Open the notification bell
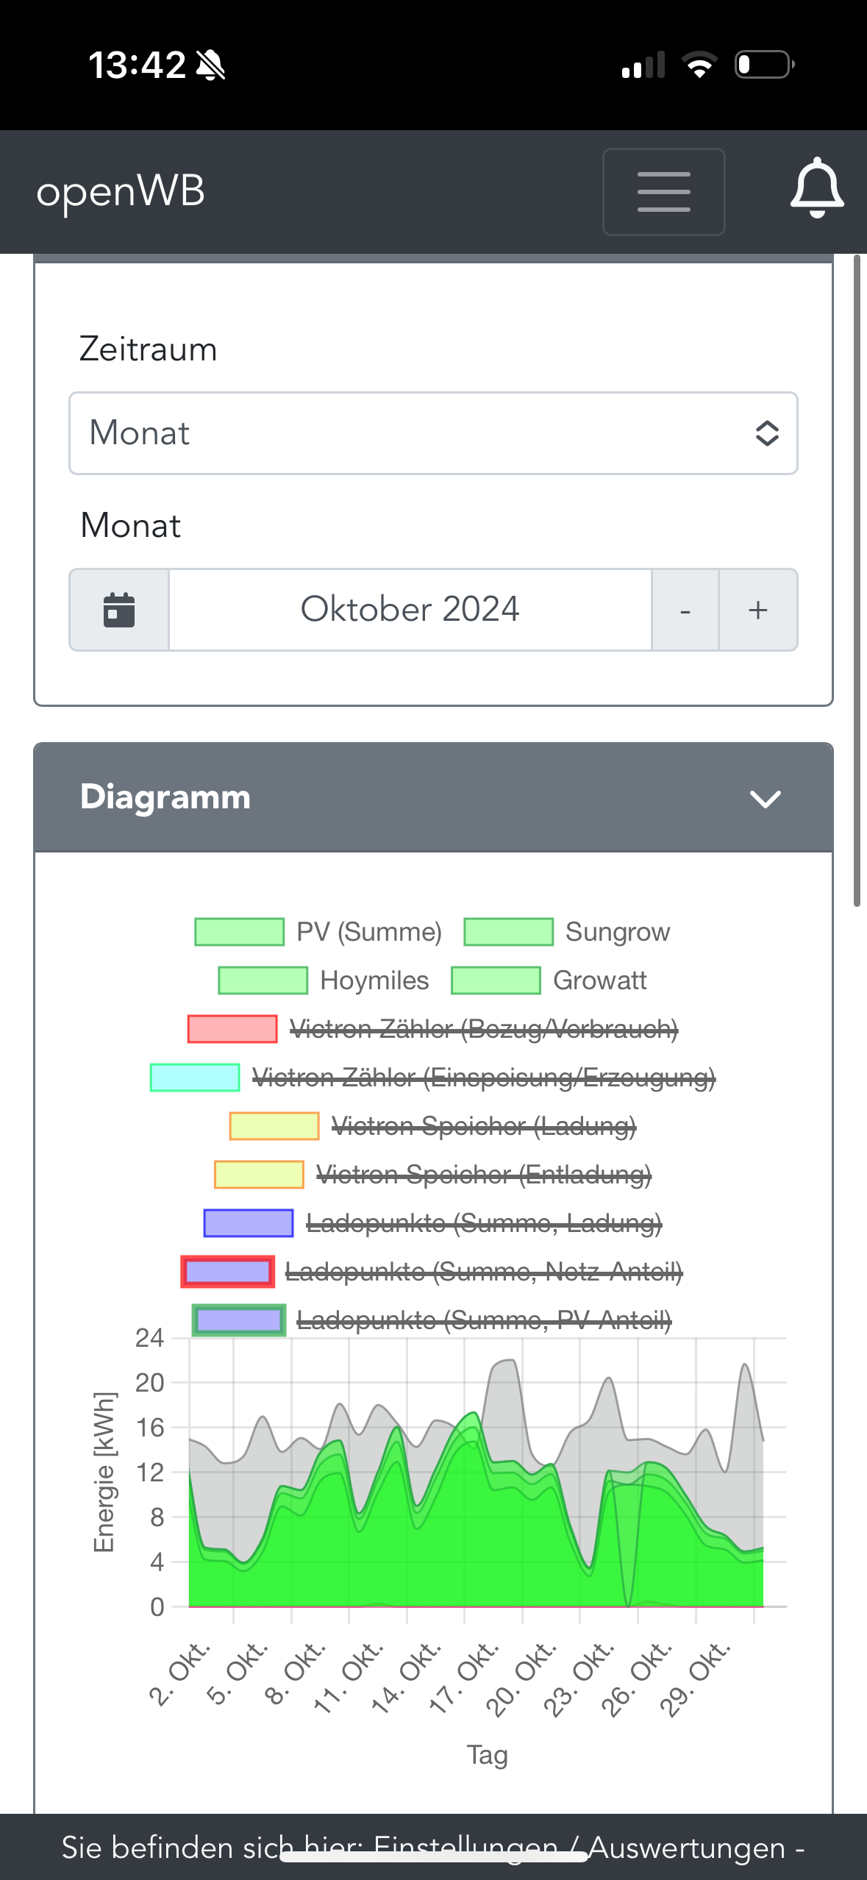The width and height of the screenshot is (867, 1880). (816, 188)
